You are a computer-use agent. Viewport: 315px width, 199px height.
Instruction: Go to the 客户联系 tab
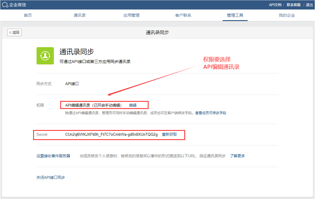click(x=183, y=16)
